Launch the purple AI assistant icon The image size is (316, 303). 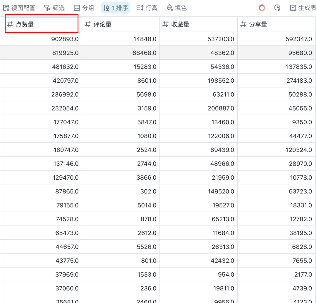pyautogui.click(x=262, y=8)
